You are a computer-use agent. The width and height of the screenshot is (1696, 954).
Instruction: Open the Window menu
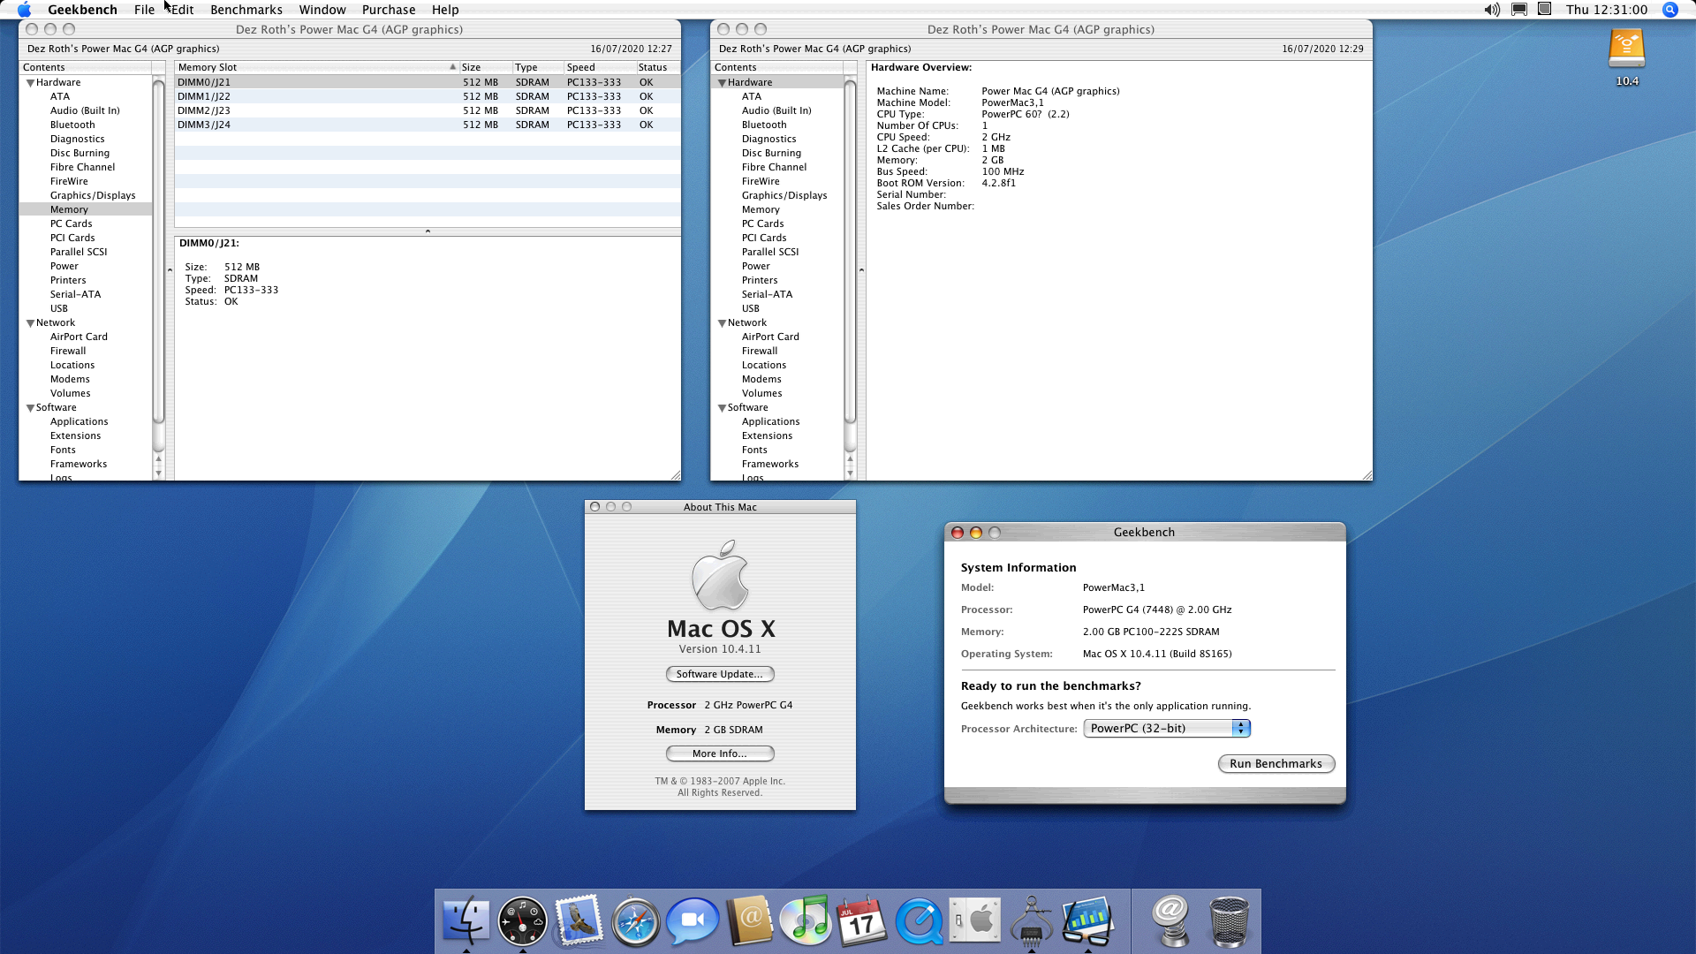[x=322, y=10]
